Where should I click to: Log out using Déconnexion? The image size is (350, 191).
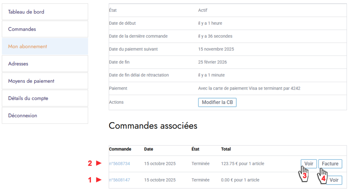45,116
